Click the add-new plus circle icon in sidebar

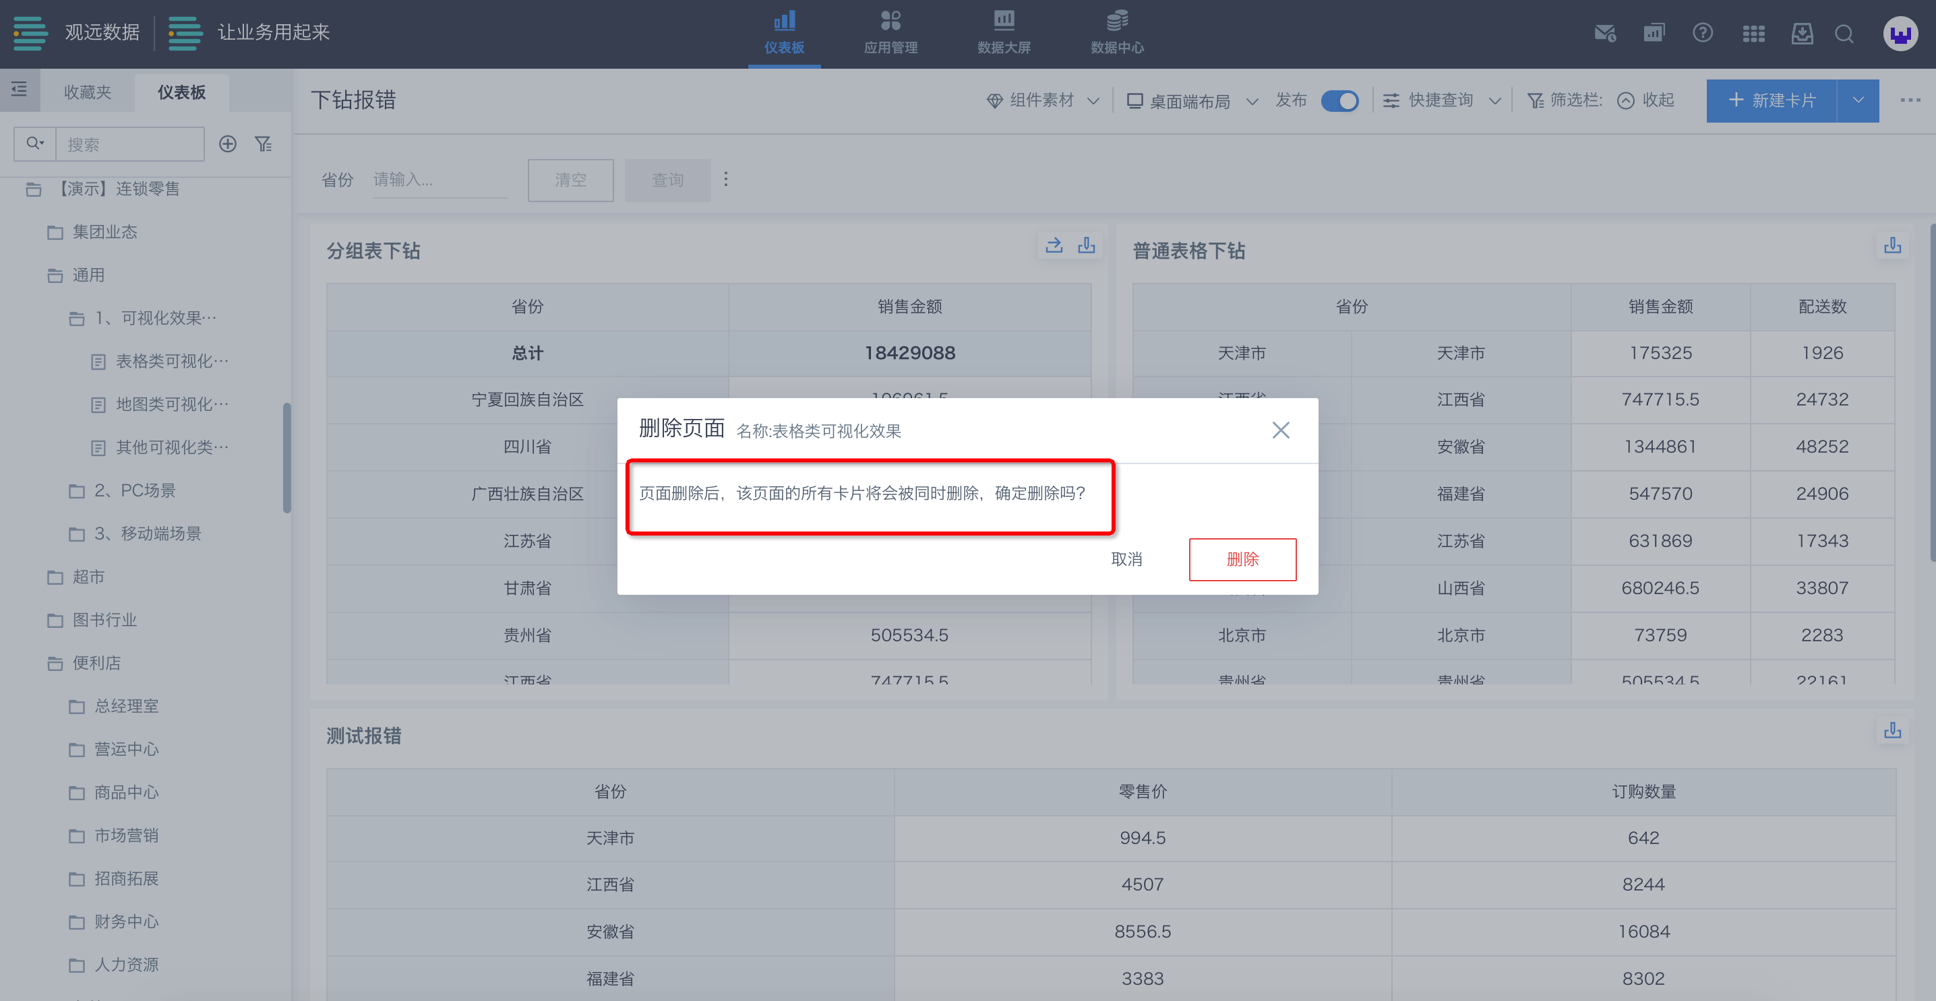click(x=228, y=143)
